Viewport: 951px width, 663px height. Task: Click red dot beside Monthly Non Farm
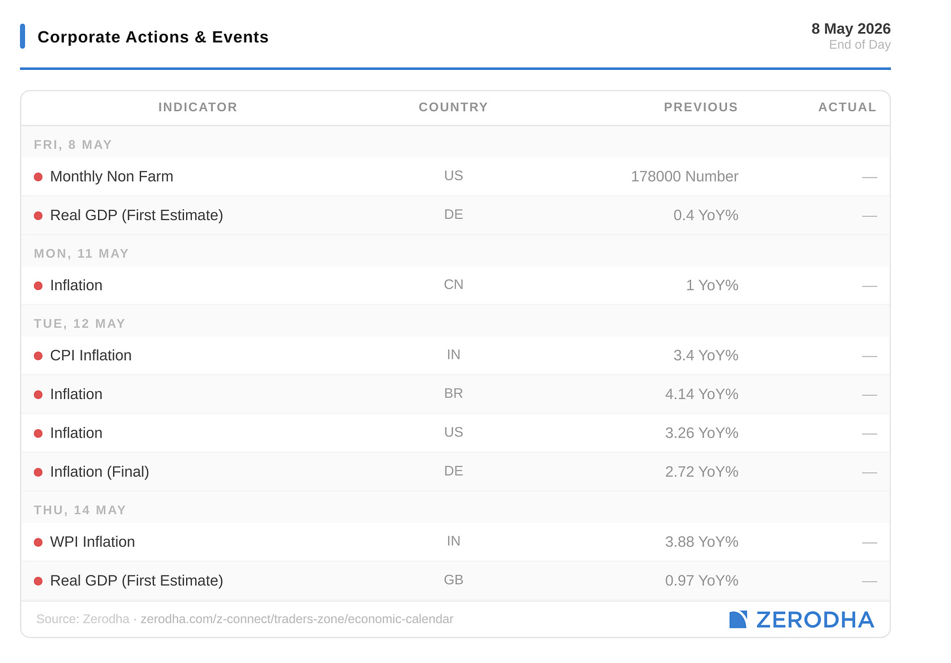coord(38,177)
